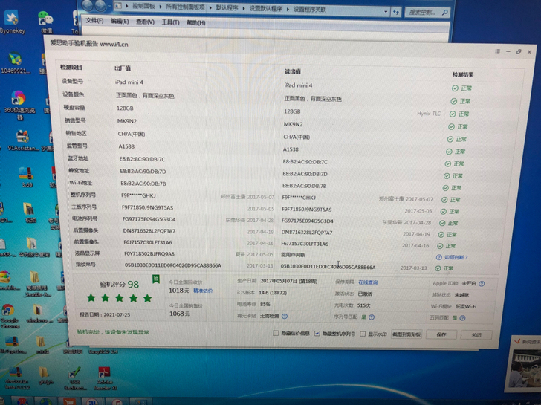The width and height of the screenshot is (541, 405).
Task: Open the 10469921 desktop shortcut
Action: click(15, 62)
